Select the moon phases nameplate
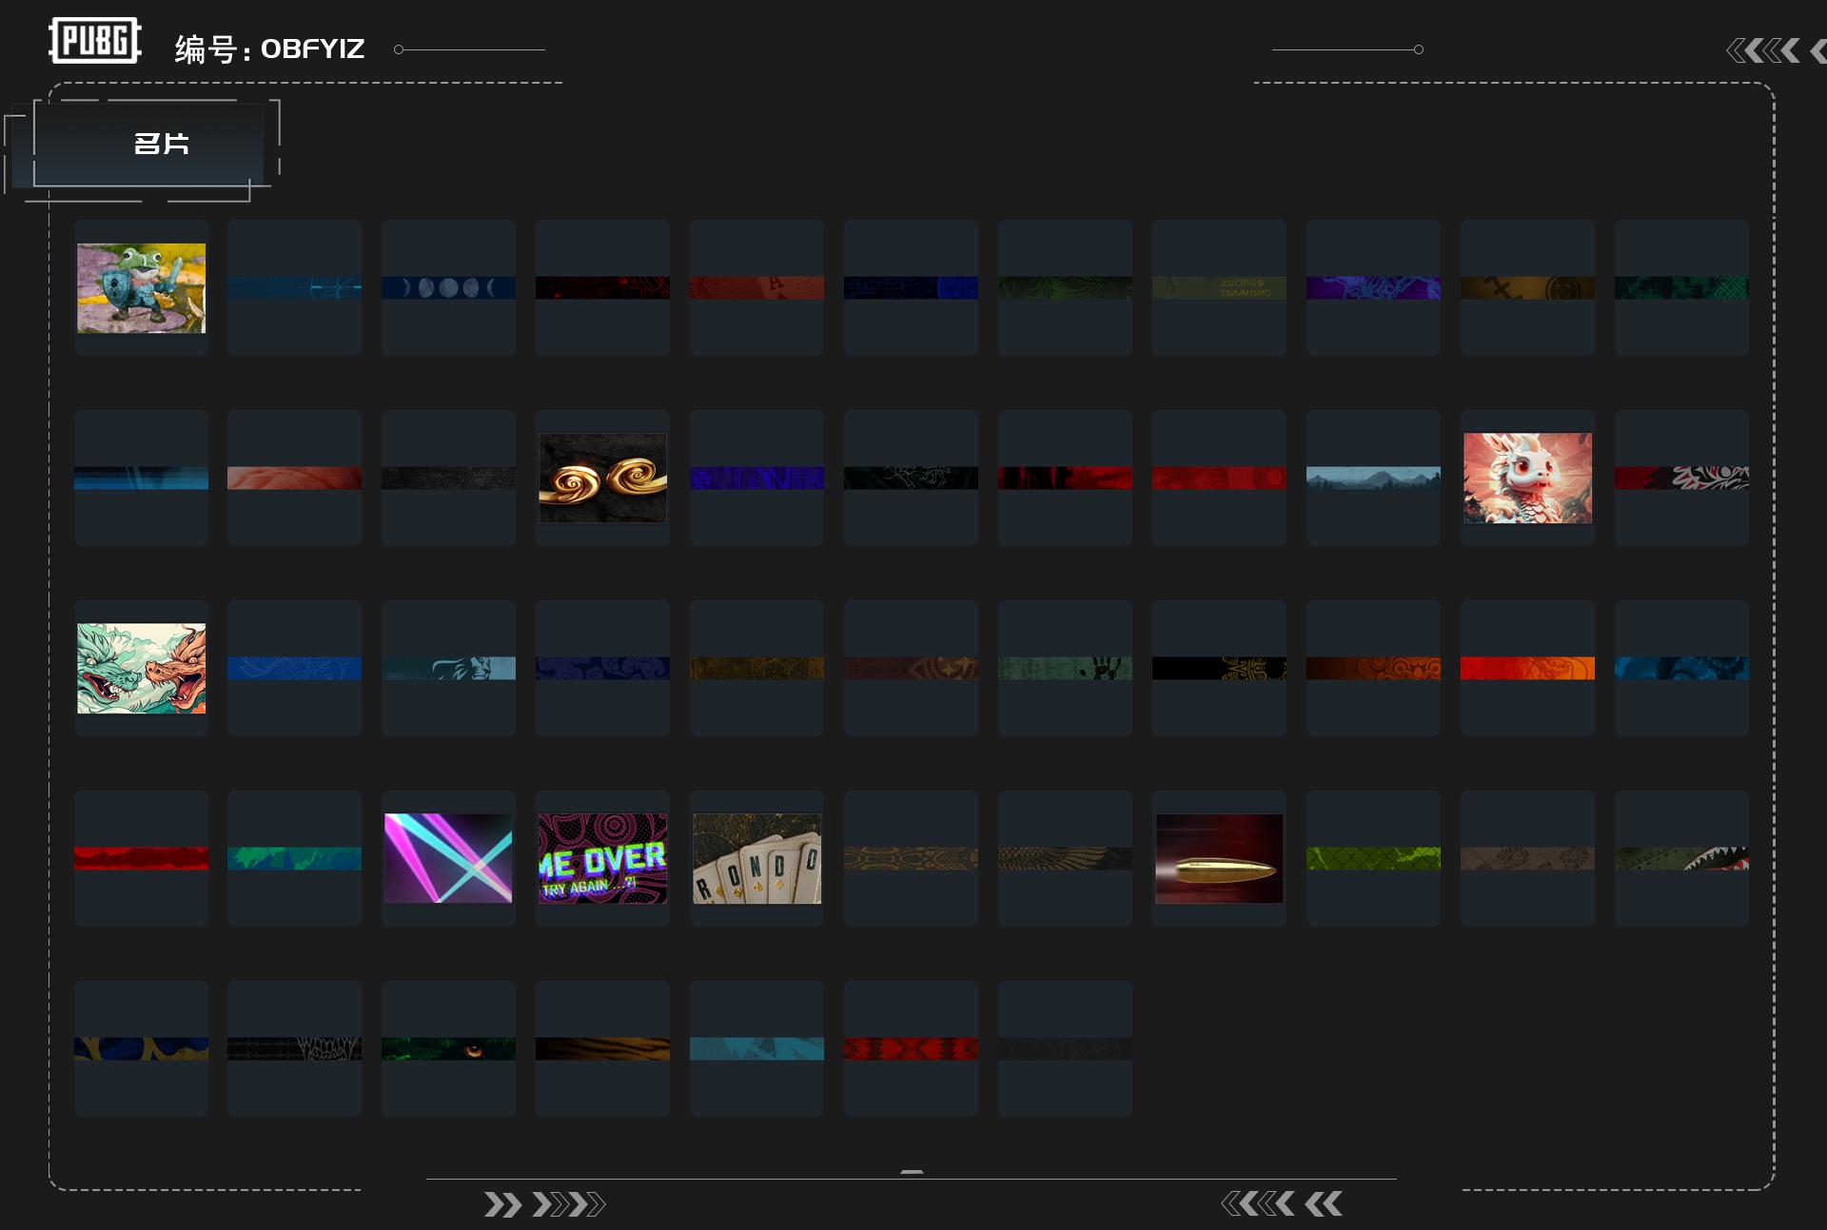This screenshot has height=1230, width=1827. [x=448, y=288]
